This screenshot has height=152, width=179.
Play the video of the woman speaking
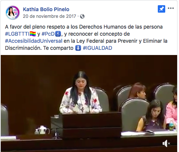click(89, 104)
